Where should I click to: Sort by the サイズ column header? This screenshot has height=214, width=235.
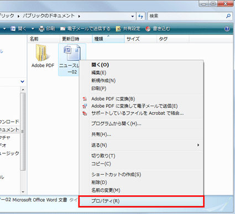[x=140, y=39]
